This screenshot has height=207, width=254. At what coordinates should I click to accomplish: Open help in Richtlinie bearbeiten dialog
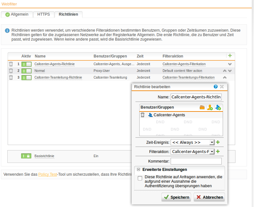point(216,87)
